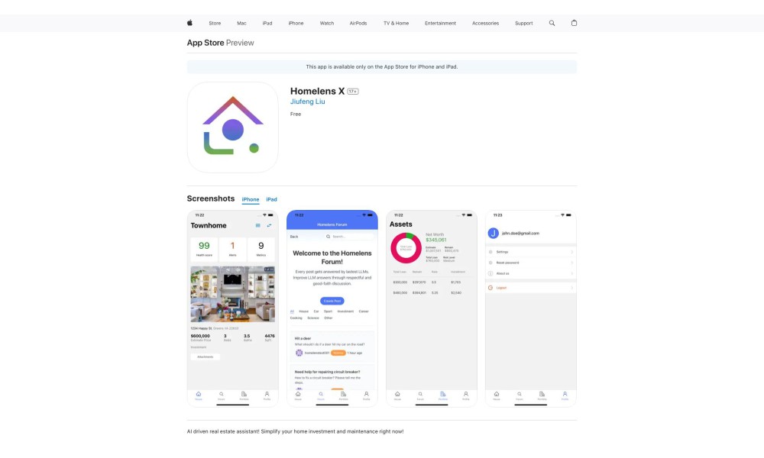Open the Homelens Forum screenshot thumbnail
Viewport: 764px width, 458px height.
coord(332,308)
